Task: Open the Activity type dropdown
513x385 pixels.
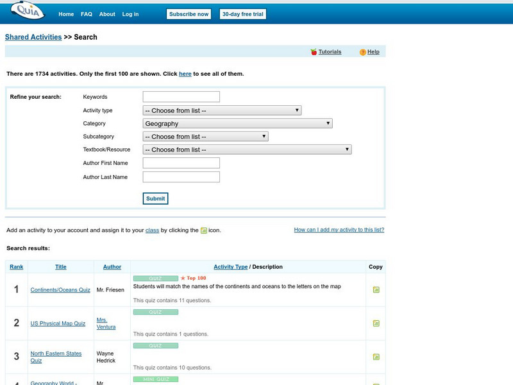Action: point(221,110)
